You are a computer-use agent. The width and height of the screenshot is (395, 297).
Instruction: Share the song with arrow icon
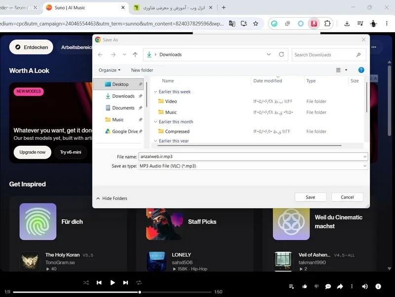[340, 287]
